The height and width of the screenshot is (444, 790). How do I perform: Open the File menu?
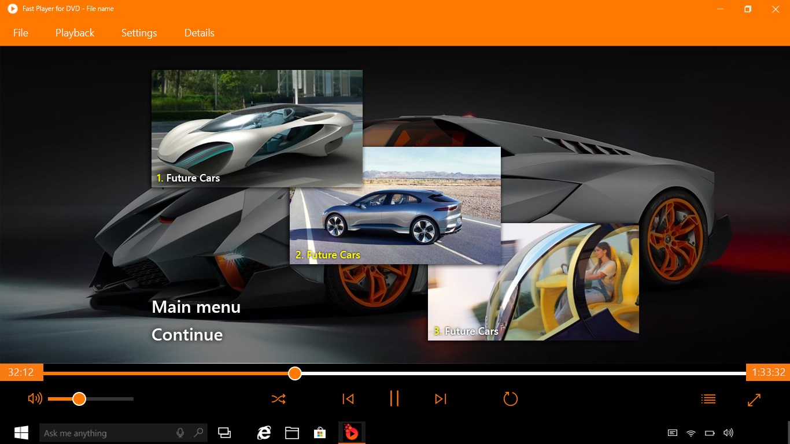click(x=20, y=33)
